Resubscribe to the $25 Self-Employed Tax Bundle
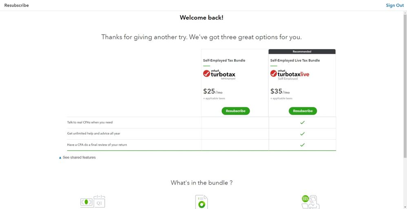 236,111
